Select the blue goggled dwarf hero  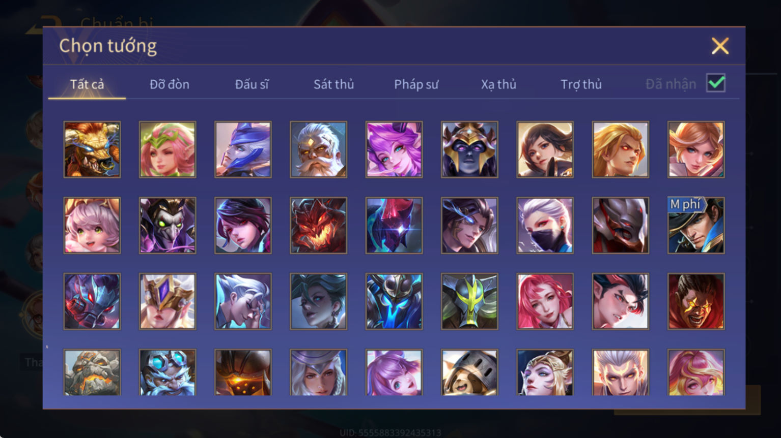coord(168,372)
